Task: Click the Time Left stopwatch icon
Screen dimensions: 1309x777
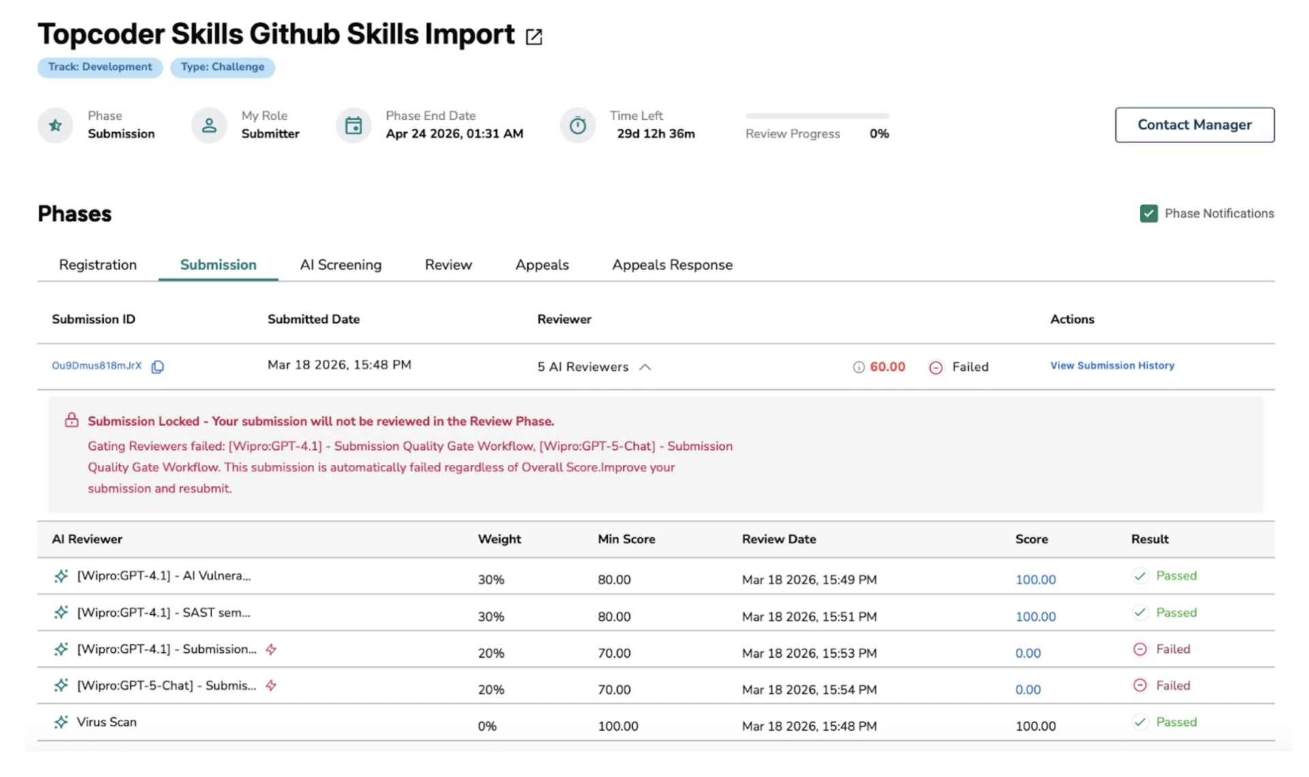Action: 577,125
